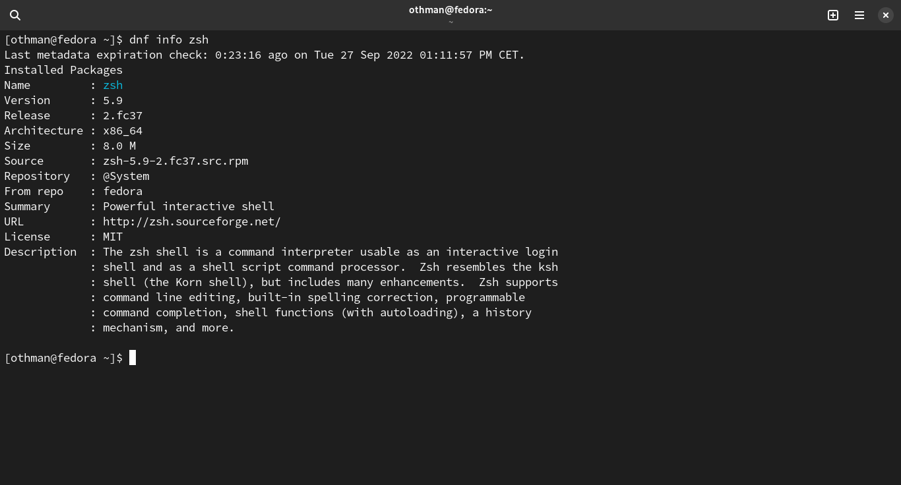Click the zsh-5.9-2.fc37.src.rpm source name
This screenshot has height=485, width=901.
click(175, 161)
